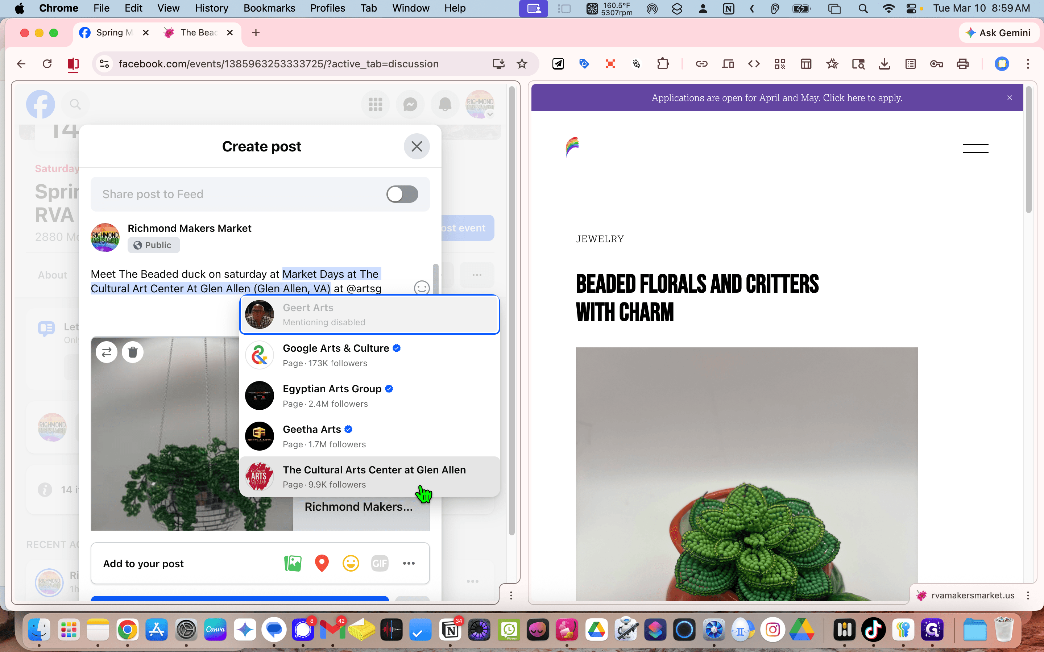1044x652 pixels.
Task: Toggle the Share post to Feed switch
Action: click(402, 194)
